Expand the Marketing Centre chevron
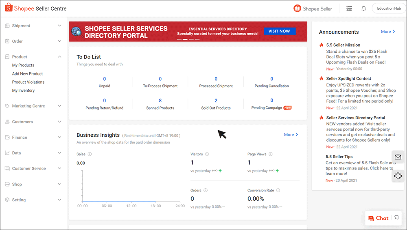407x230 pixels. point(59,106)
